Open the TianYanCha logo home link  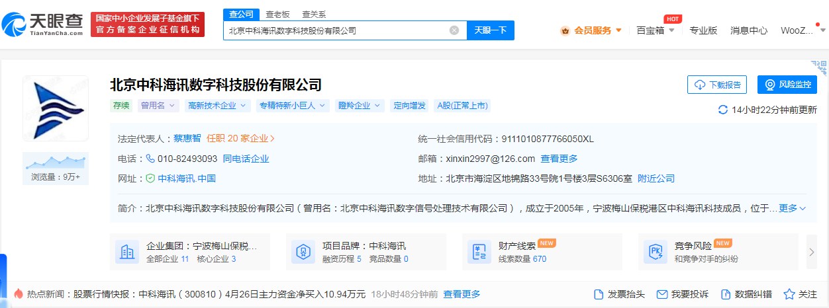pyautogui.click(x=43, y=24)
